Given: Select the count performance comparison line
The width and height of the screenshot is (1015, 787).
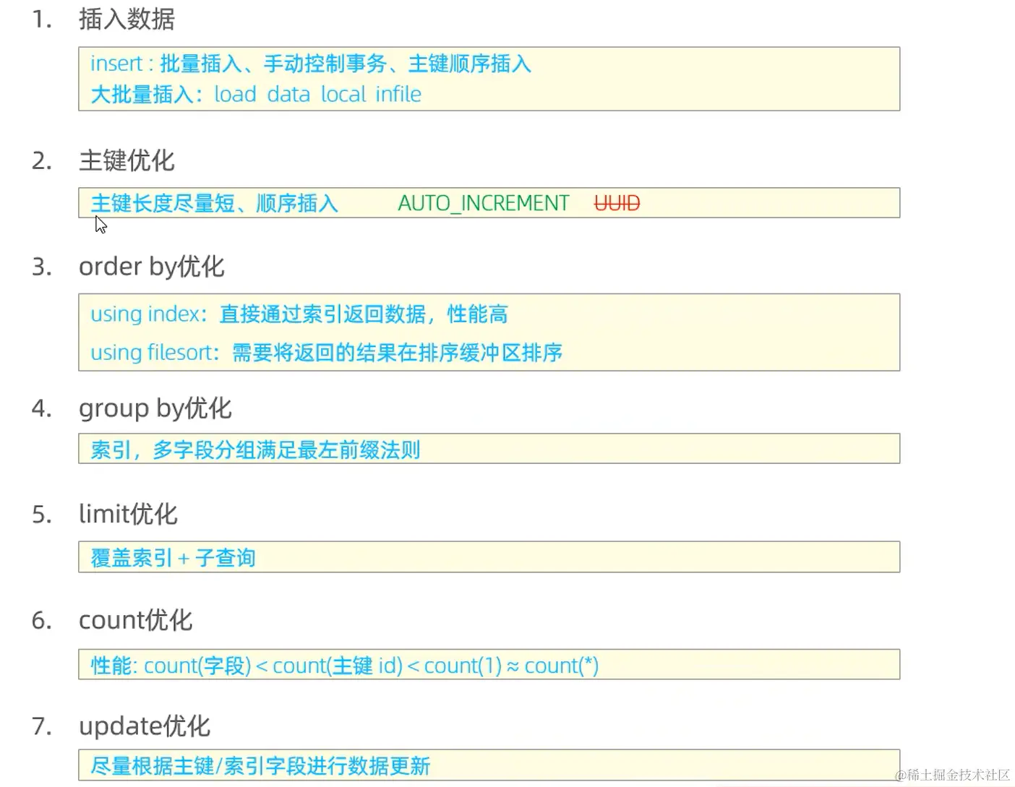Looking at the screenshot, I should (345, 665).
